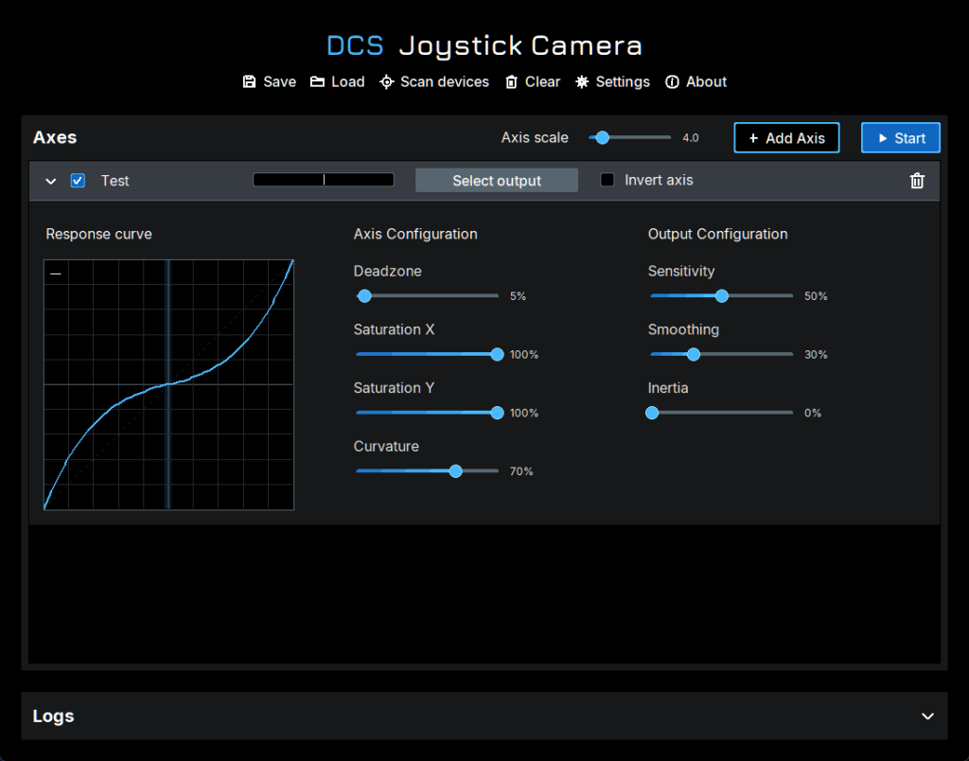Open the Load menu item
The image size is (969, 761).
point(338,81)
